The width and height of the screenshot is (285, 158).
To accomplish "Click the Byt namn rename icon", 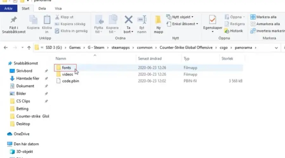I will pos(141,20).
